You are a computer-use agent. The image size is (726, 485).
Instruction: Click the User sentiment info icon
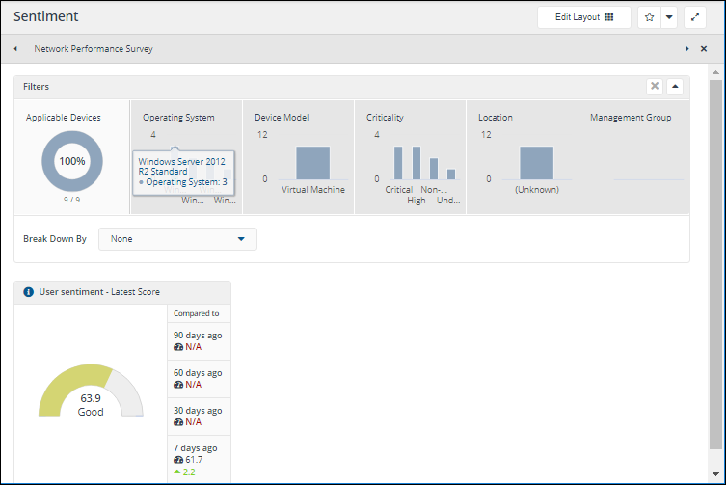[28, 291]
